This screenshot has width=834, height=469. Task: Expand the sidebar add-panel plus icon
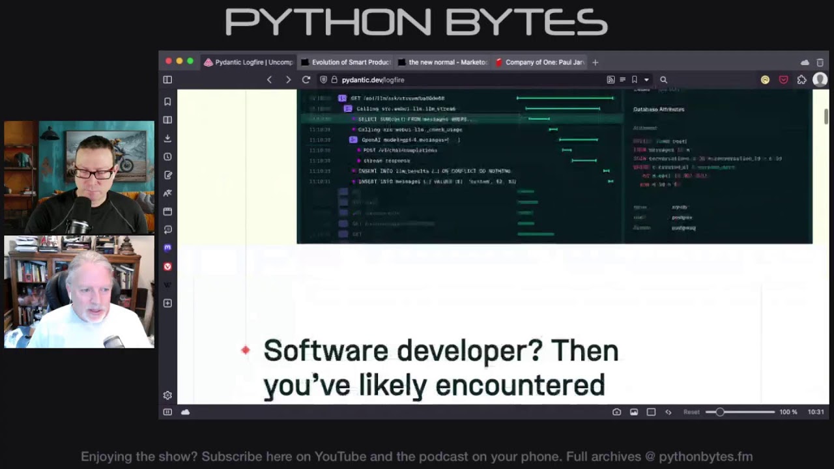click(167, 303)
